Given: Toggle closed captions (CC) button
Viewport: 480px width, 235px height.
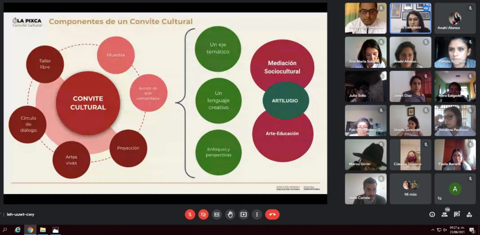Looking at the screenshot, I should pyautogui.click(x=217, y=214).
